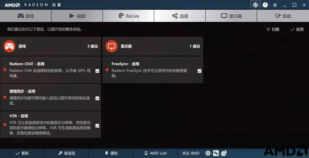Screen dimensions: 309x158
Task: Open 首选项 preferences
Action: point(67,153)
